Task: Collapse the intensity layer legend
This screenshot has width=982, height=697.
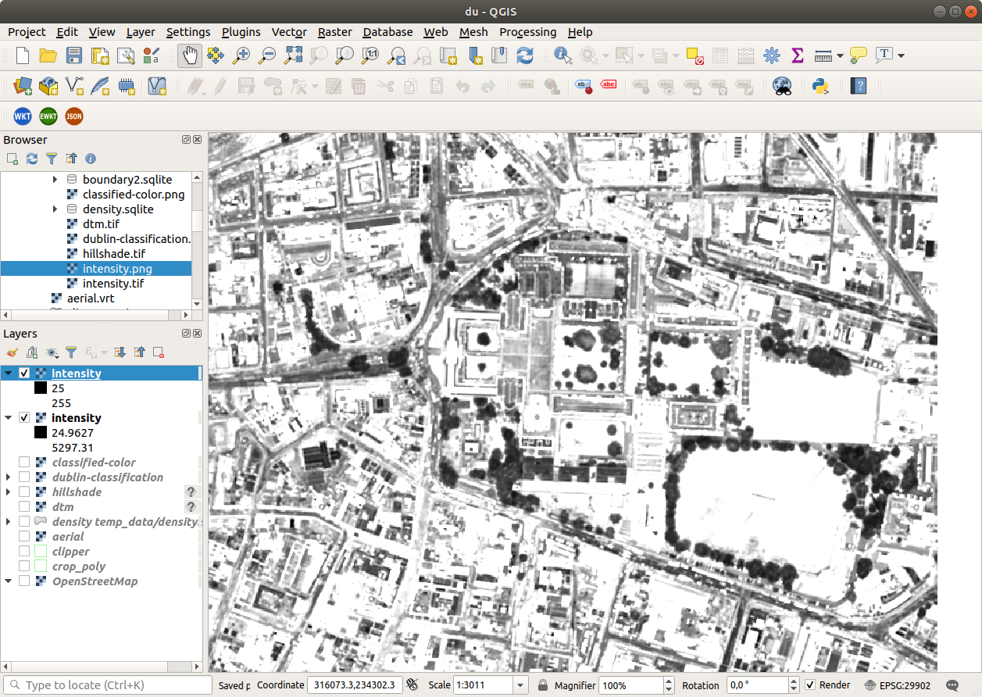Action: [9, 373]
